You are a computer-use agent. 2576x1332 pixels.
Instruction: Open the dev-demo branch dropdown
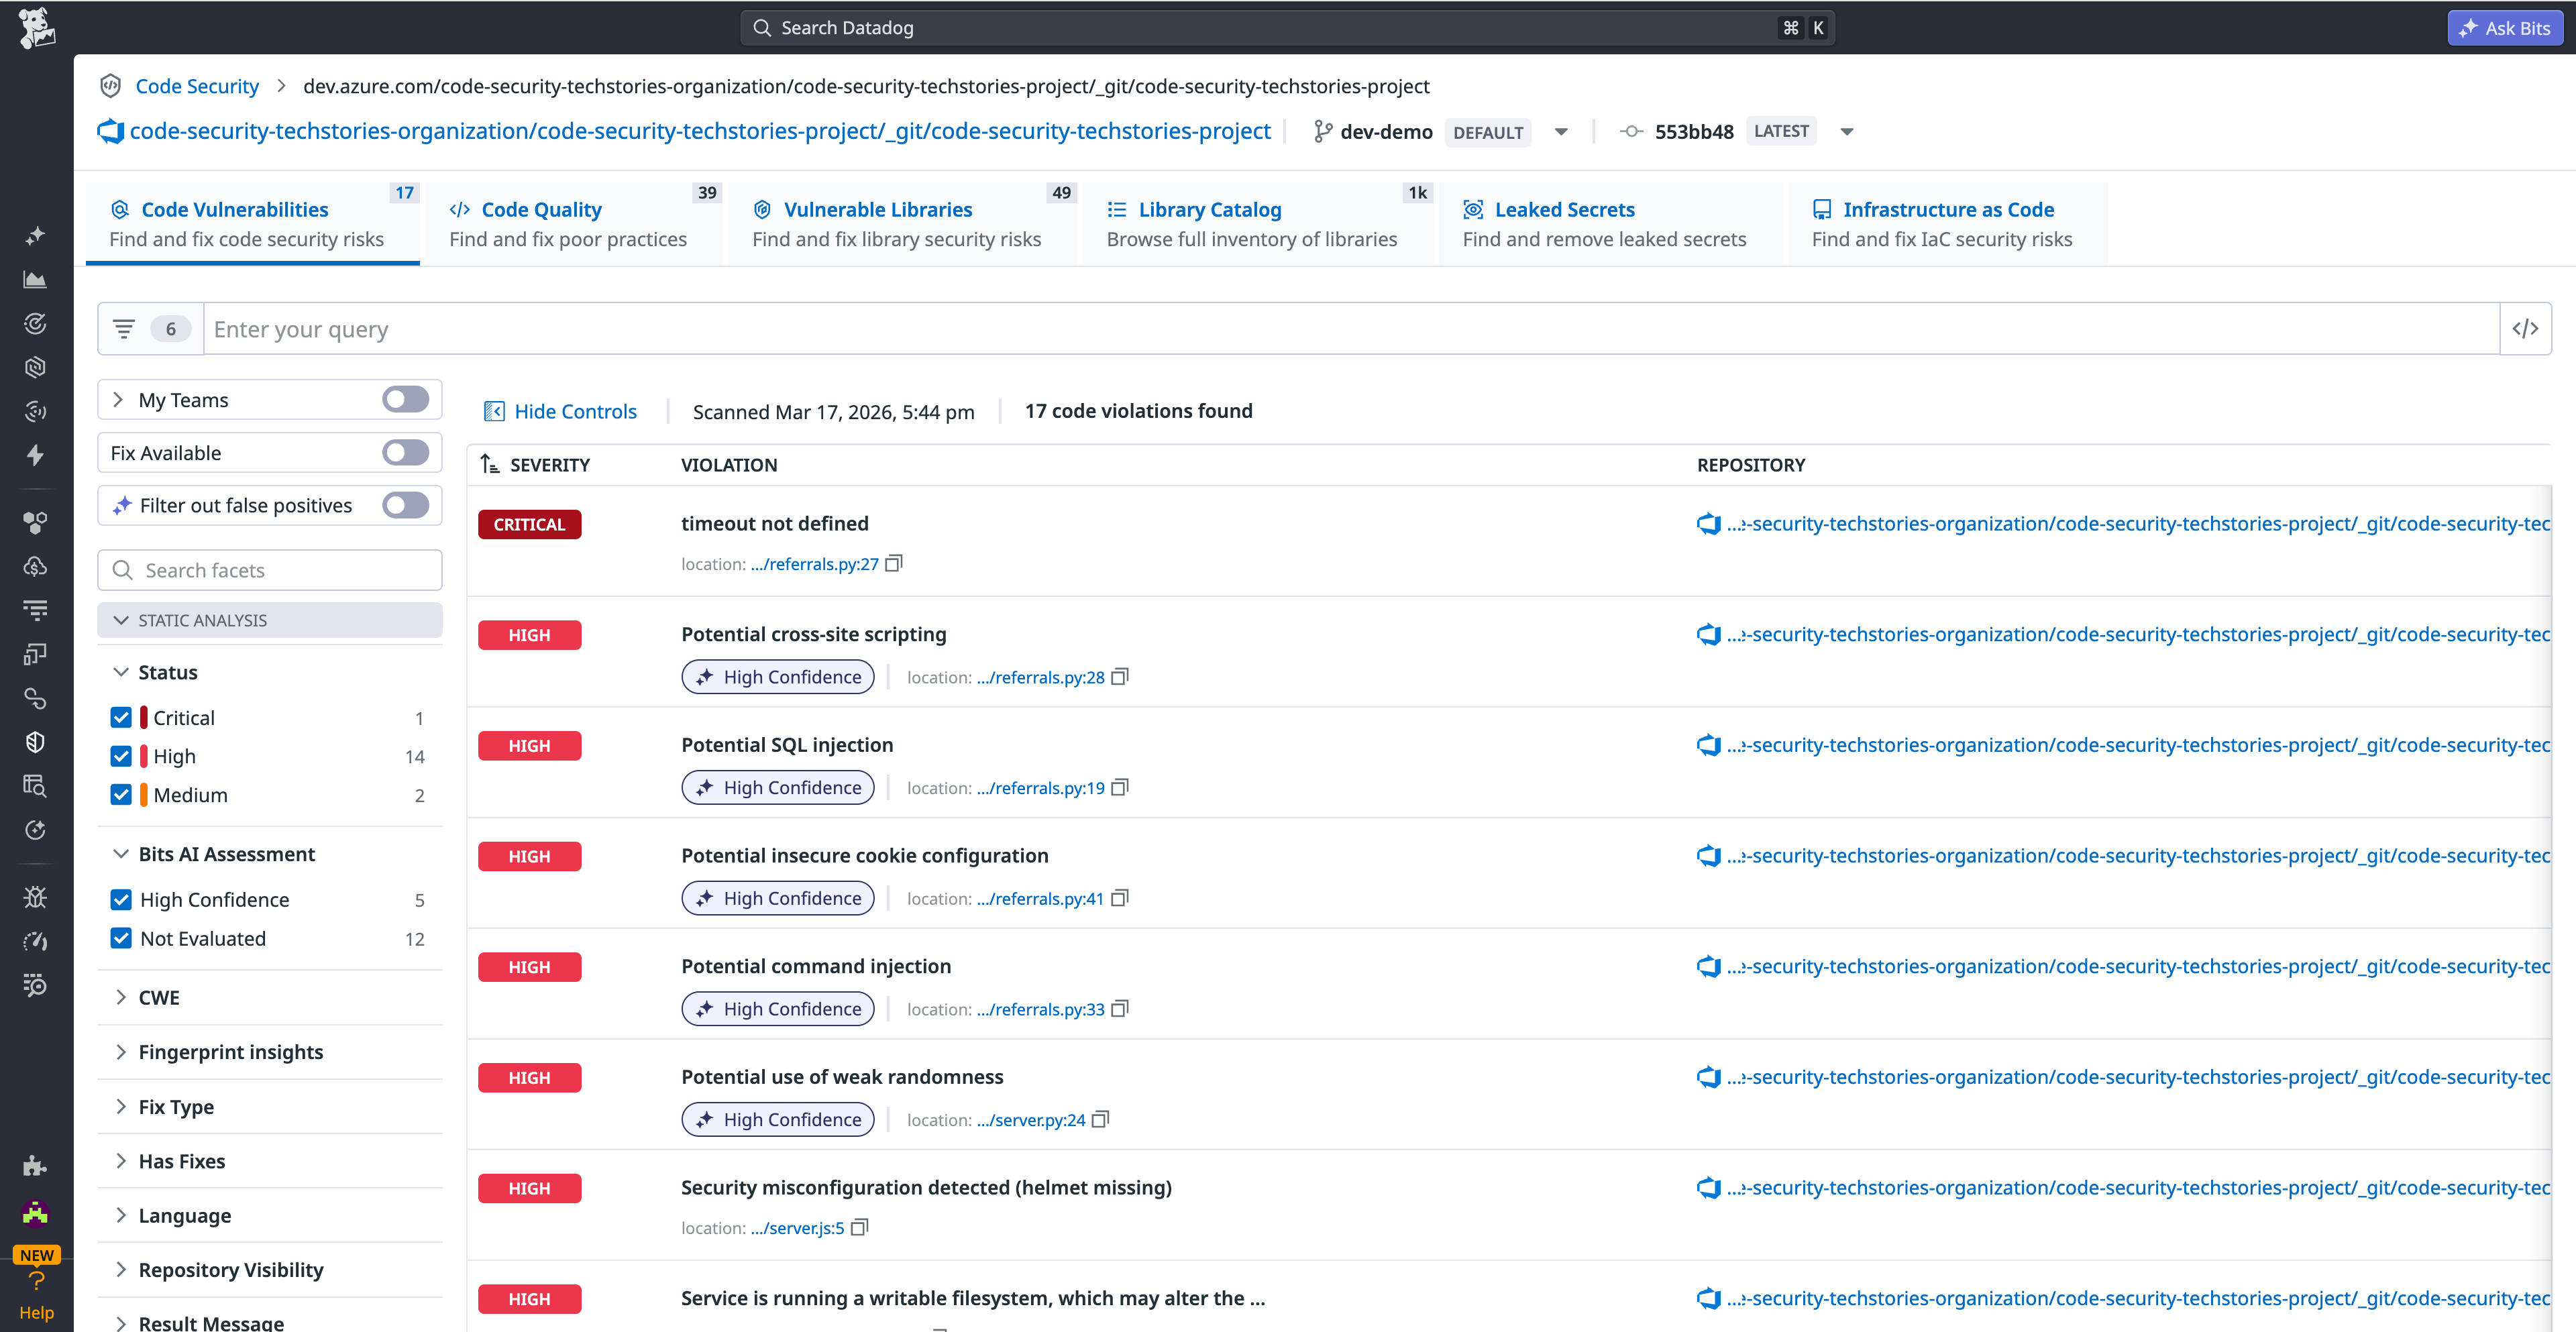point(1562,131)
